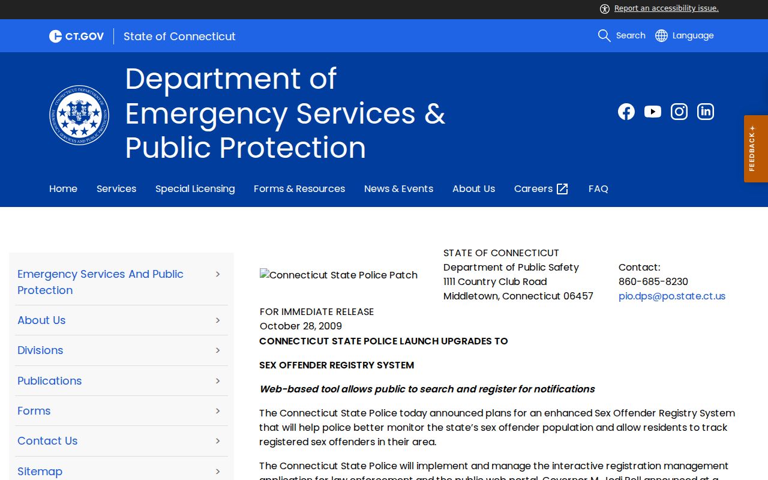
Task: Open Emergency Services And Public Protection link
Action: (x=100, y=282)
